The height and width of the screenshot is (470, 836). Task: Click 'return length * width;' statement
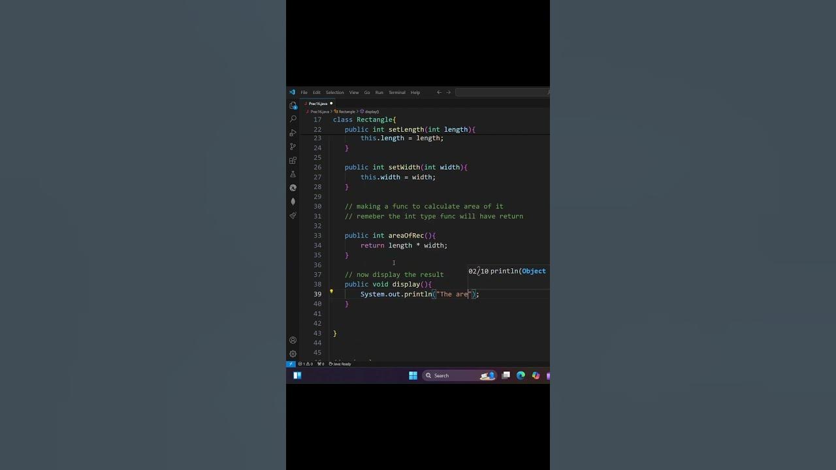404,245
